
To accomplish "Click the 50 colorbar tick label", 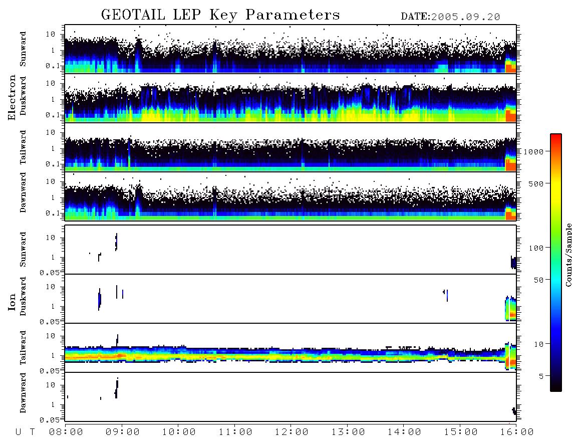I will tap(538, 280).
